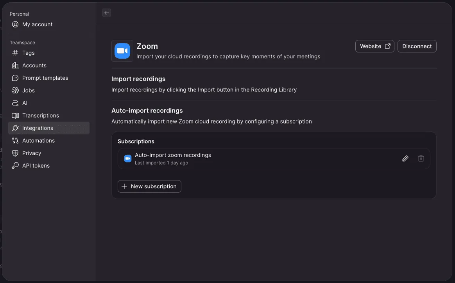Click the Subscriptions heading

(x=136, y=141)
